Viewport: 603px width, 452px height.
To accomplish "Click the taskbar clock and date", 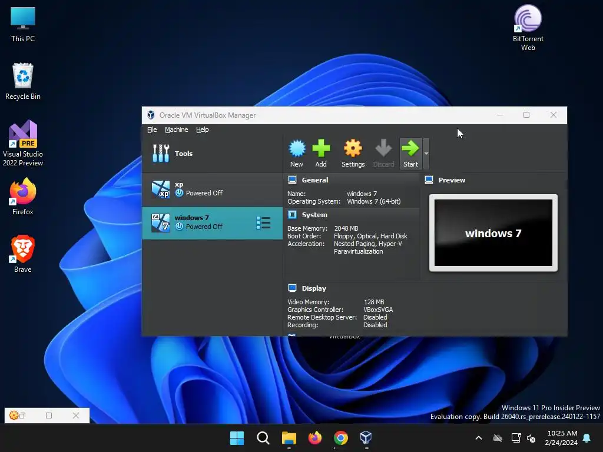I will pos(561,438).
